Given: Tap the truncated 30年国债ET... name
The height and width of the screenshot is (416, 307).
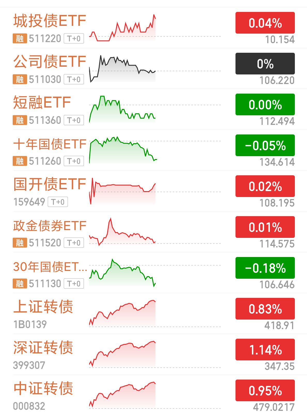Looking at the screenshot, I should tap(50, 267).
